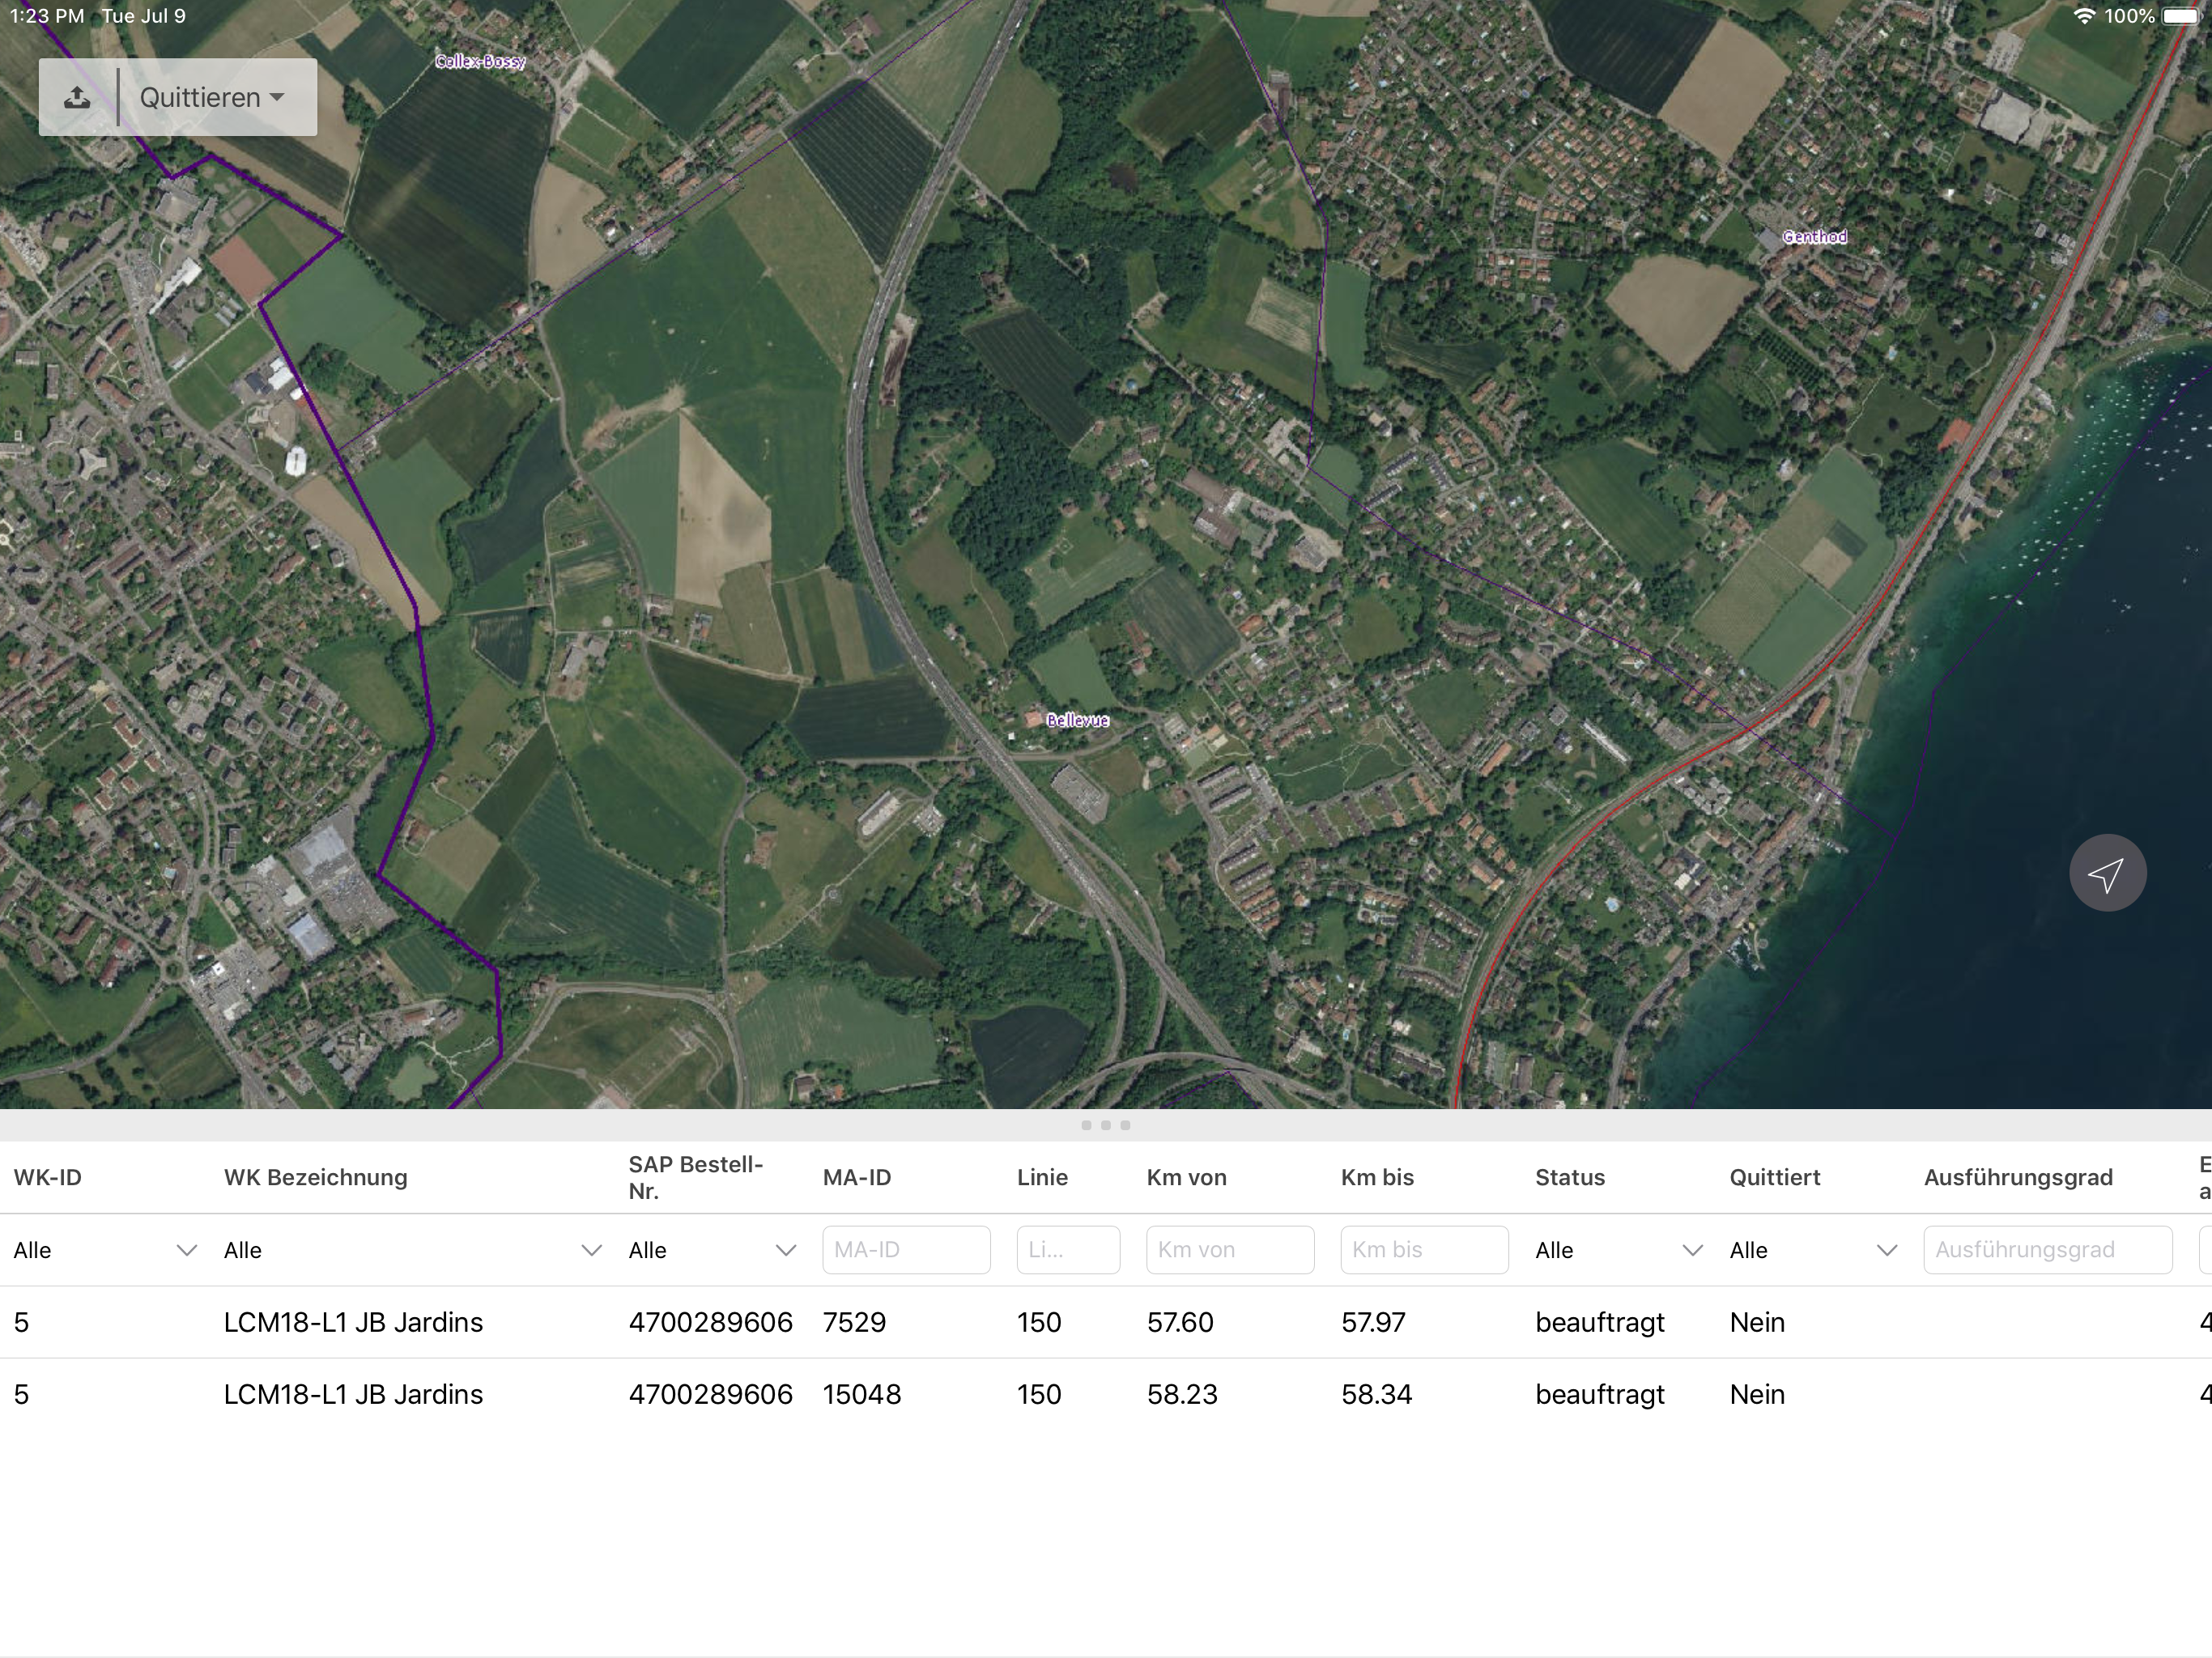Image resolution: width=2212 pixels, height=1658 pixels.
Task: Expand the WK Bezeichnung filter dropdown
Action: click(412, 1250)
